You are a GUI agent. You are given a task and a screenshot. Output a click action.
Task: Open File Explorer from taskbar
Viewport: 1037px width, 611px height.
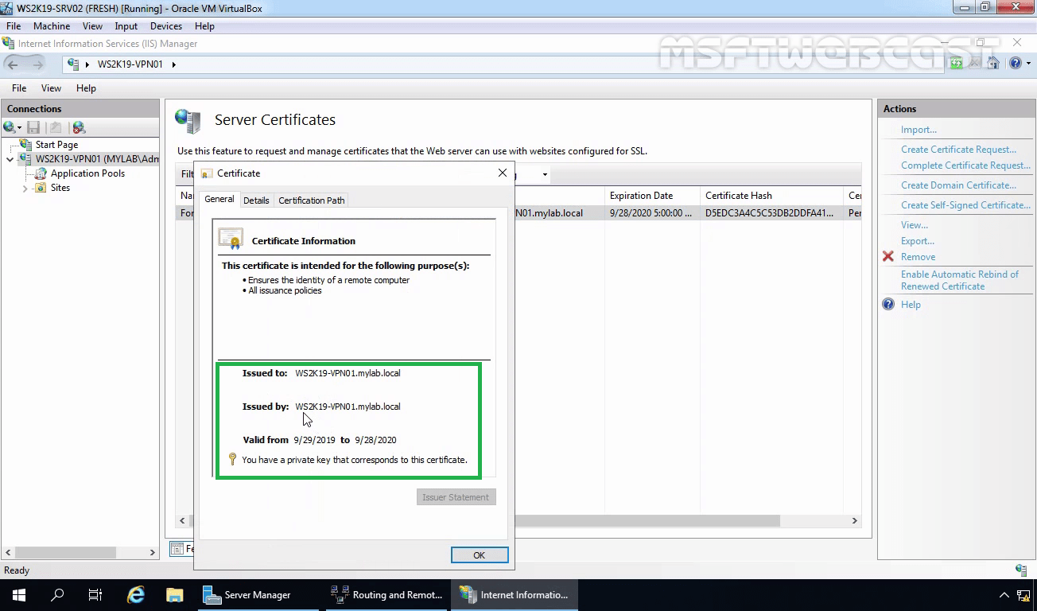tap(175, 594)
